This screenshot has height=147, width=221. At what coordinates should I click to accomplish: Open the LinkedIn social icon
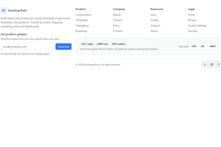(212, 64)
